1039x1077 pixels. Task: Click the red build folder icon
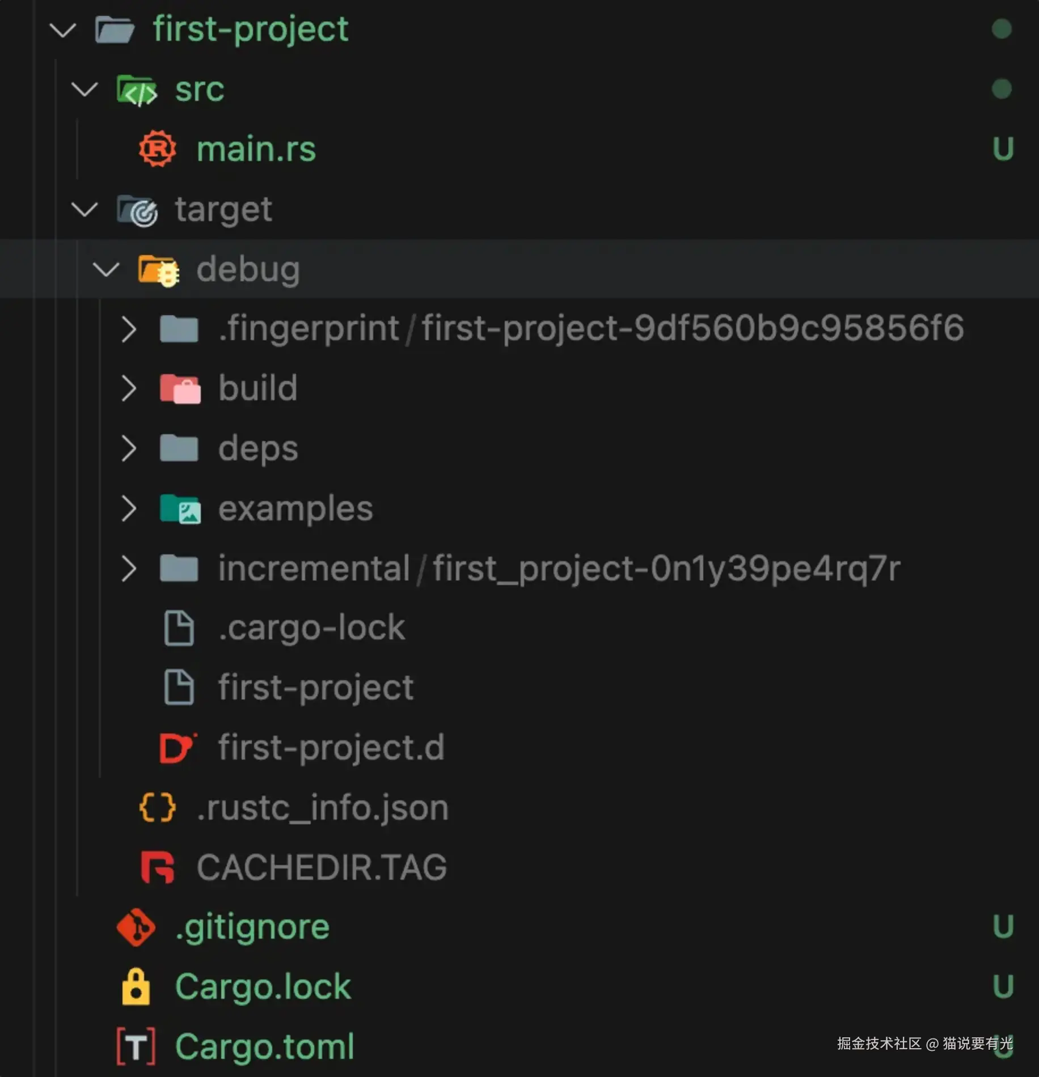point(180,389)
